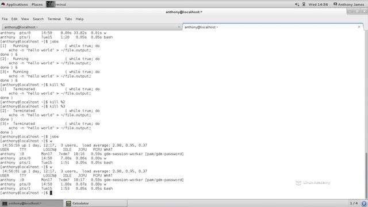
Task: Click the 'kill %3' command text
Action: [x=57, y=106]
